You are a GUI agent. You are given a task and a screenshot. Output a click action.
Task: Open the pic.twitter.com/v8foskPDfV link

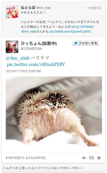tap(36, 64)
